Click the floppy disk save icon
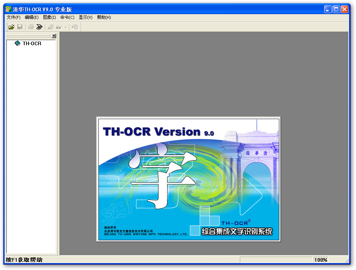356x270 pixels. click(20, 27)
